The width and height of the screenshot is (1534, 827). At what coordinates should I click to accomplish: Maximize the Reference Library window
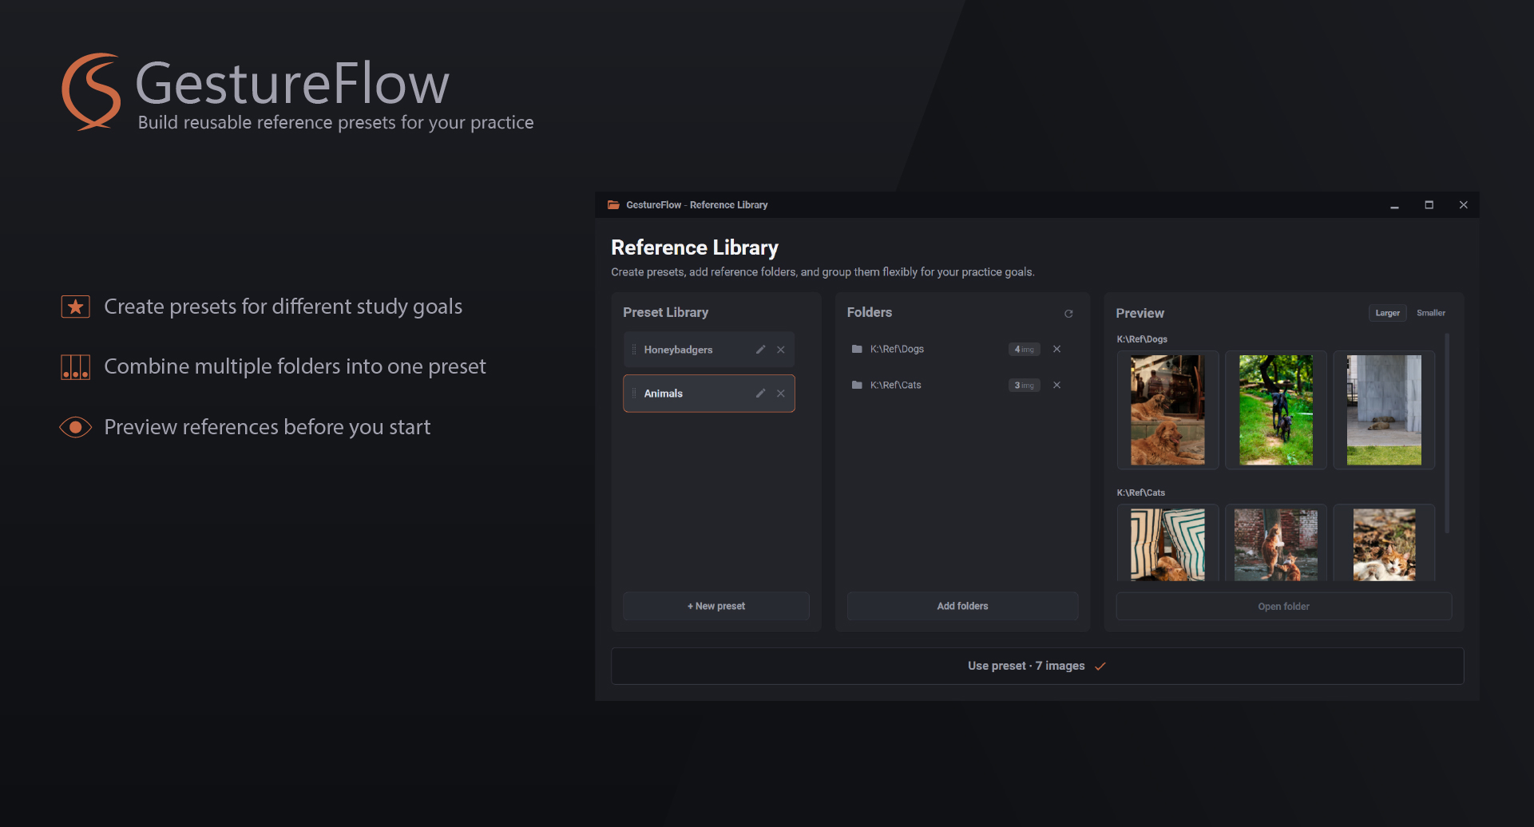(x=1429, y=205)
